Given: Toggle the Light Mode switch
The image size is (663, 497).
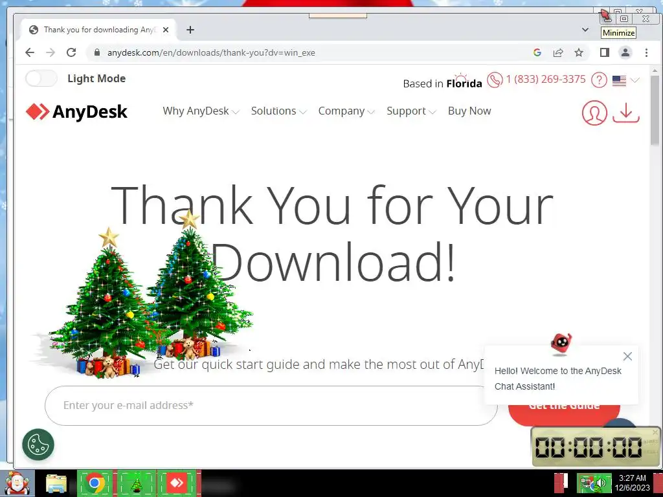Looking at the screenshot, I should click(x=41, y=78).
